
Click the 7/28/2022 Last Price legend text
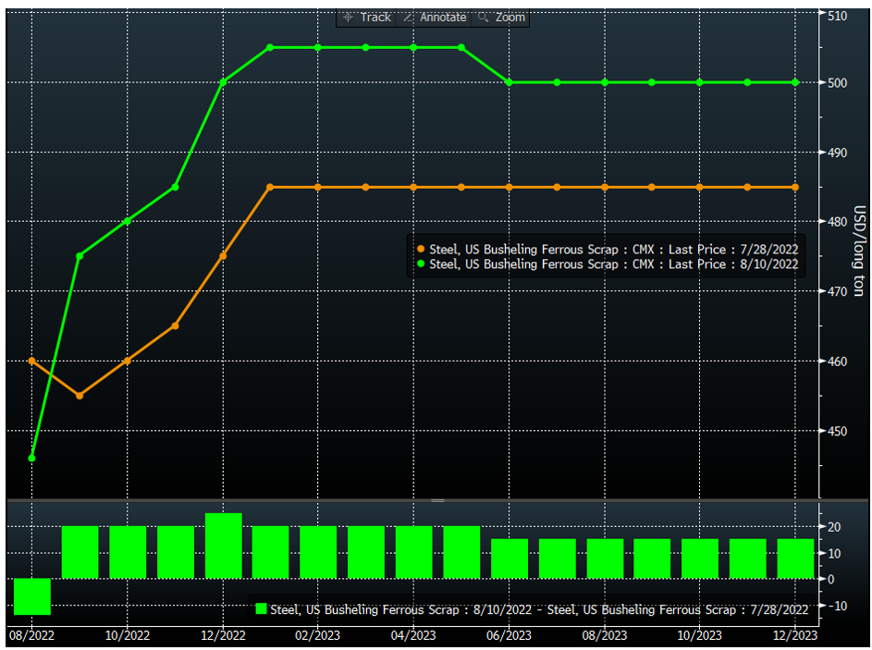pyautogui.click(x=614, y=249)
